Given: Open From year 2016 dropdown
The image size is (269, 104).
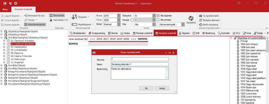Looking at the screenshot, I should click(119, 16).
